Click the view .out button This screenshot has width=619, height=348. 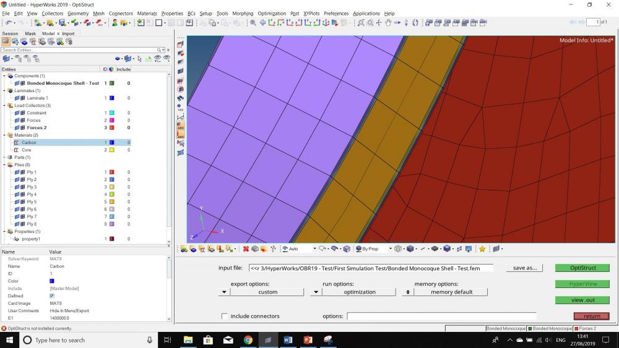(x=582, y=300)
